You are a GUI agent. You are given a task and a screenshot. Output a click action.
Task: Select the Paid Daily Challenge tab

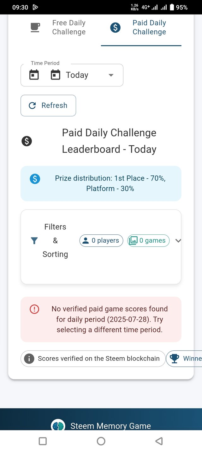pos(141,28)
